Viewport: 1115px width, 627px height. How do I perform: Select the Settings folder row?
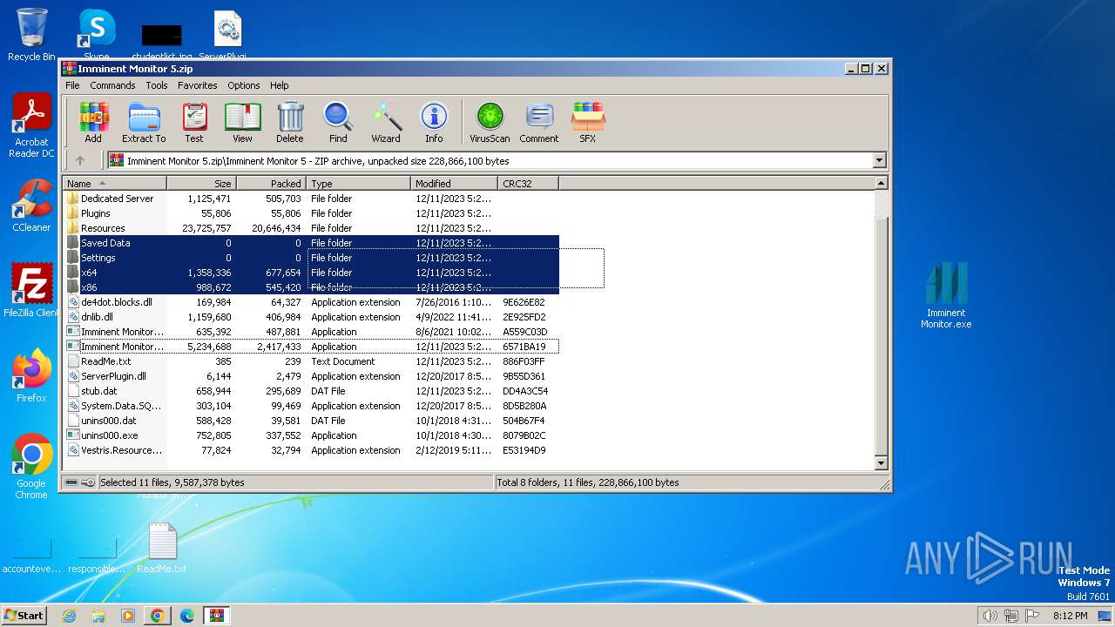click(x=311, y=258)
